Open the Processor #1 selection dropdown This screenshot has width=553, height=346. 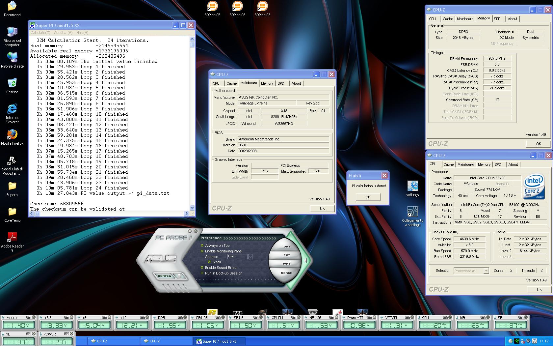[486, 271]
